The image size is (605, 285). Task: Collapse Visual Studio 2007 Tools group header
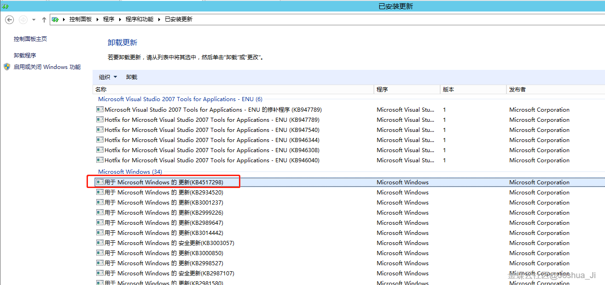[180, 99]
